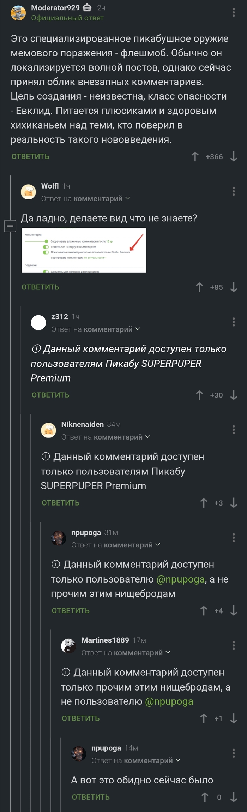The height and width of the screenshot is (812, 247).
Task: Expand the reply reference on Wolfl's comment
Action: point(127,198)
